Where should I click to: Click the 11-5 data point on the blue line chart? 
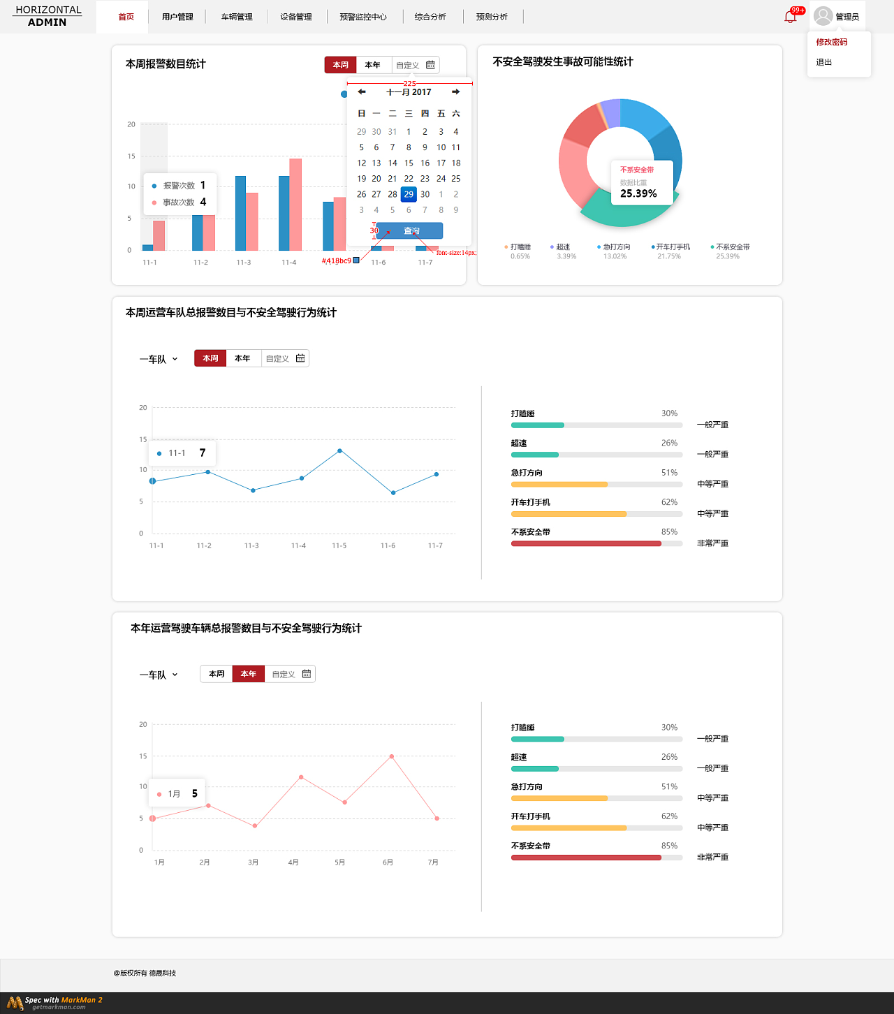coord(339,450)
